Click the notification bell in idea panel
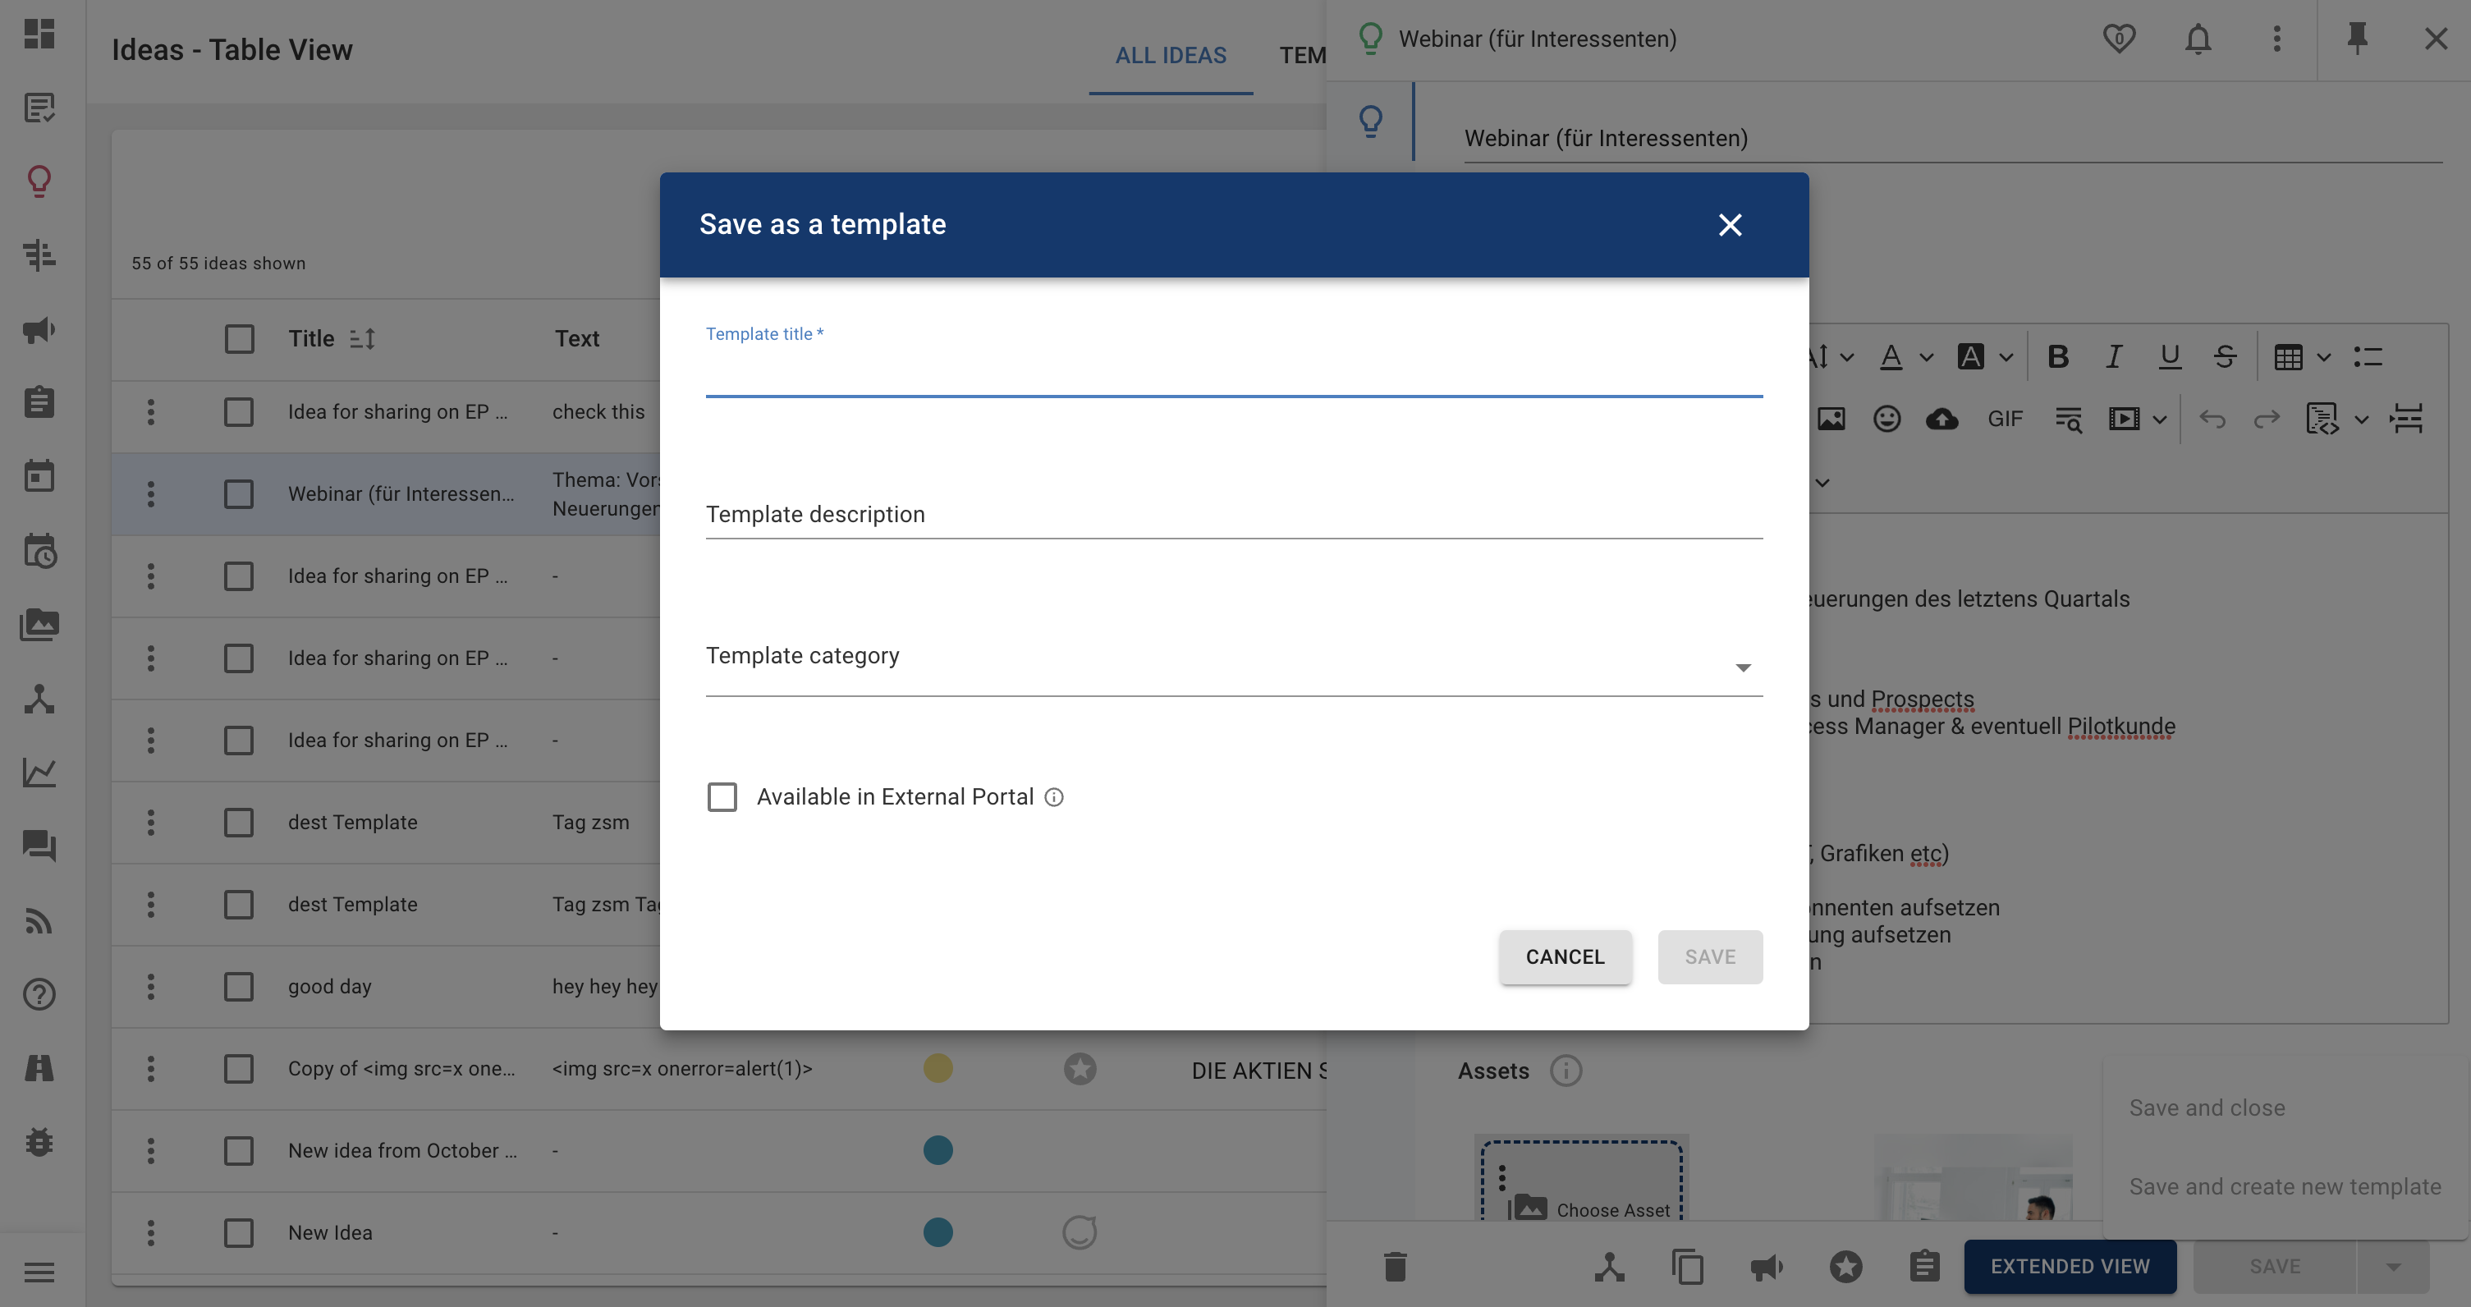2471x1307 pixels. [x=2198, y=39]
